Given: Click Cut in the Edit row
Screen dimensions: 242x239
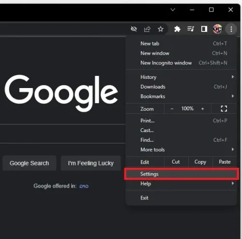Looking at the screenshot, I should tap(176, 162).
